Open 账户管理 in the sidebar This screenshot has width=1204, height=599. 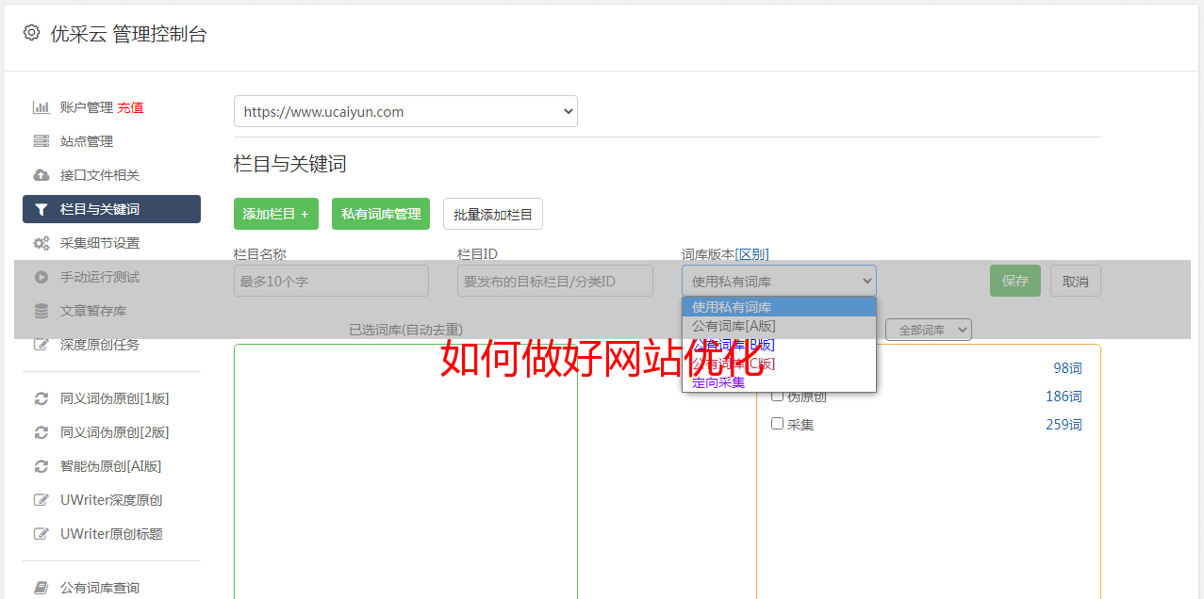[x=86, y=107]
